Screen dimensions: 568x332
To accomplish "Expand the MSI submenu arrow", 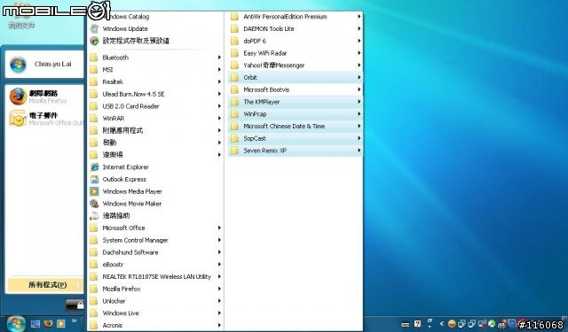I will coord(219,70).
